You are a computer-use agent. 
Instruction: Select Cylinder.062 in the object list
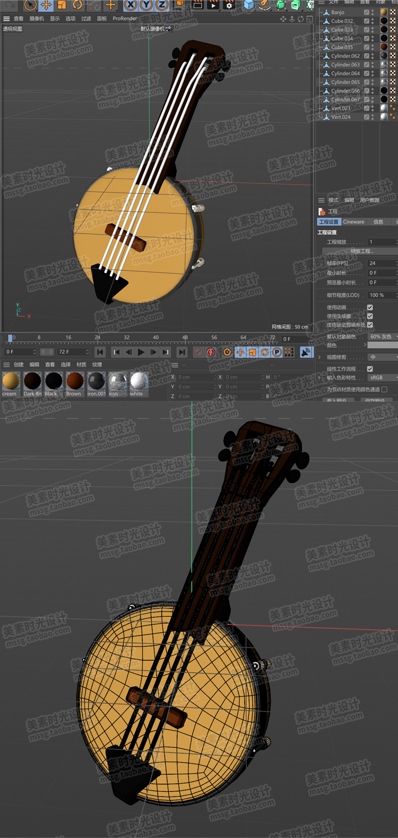345,56
